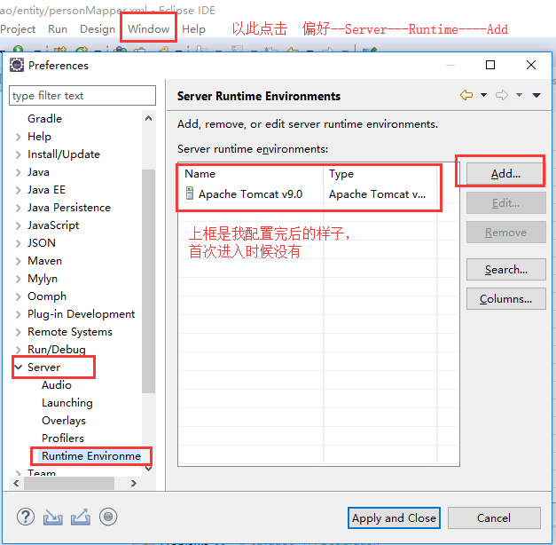Collapse the Server tree node
This screenshot has height=545, width=556.
pyautogui.click(x=19, y=367)
